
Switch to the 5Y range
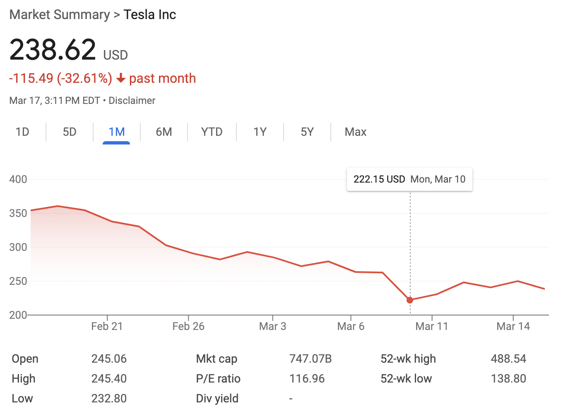pos(307,132)
